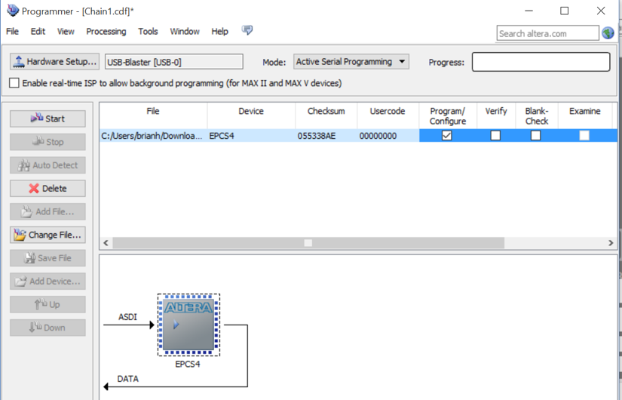Click the Add File button
622x400 pixels.
tap(47, 212)
